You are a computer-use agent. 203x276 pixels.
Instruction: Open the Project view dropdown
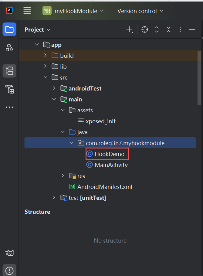click(37, 29)
